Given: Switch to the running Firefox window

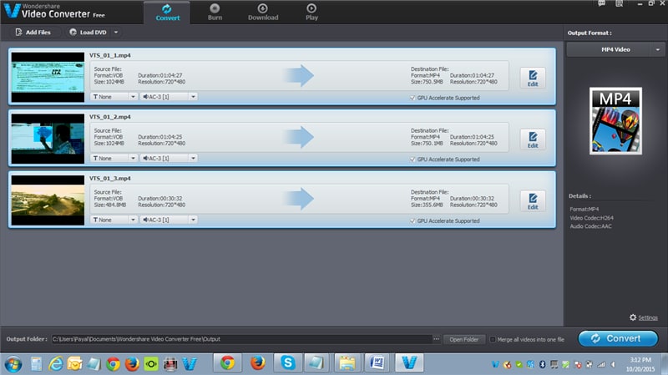Looking at the screenshot, I should pos(257,363).
